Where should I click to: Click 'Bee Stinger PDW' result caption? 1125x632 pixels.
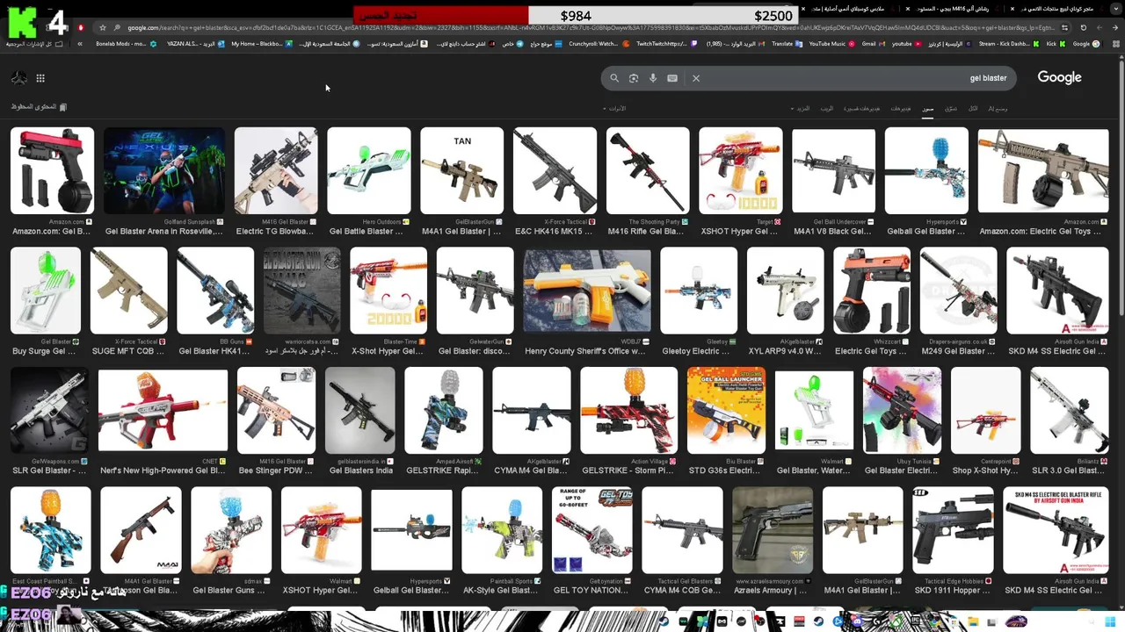point(275,470)
